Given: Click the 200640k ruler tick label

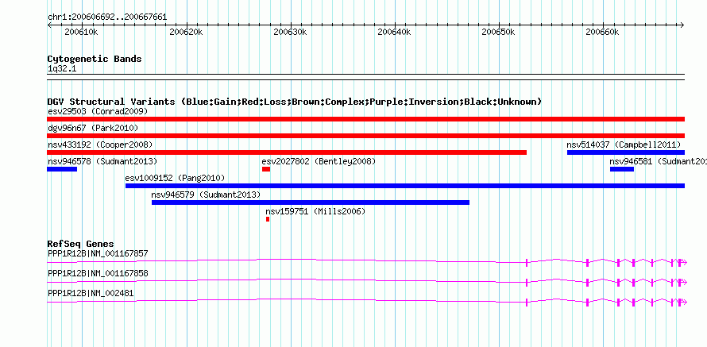Looking at the screenshot, I should [395, 32].
